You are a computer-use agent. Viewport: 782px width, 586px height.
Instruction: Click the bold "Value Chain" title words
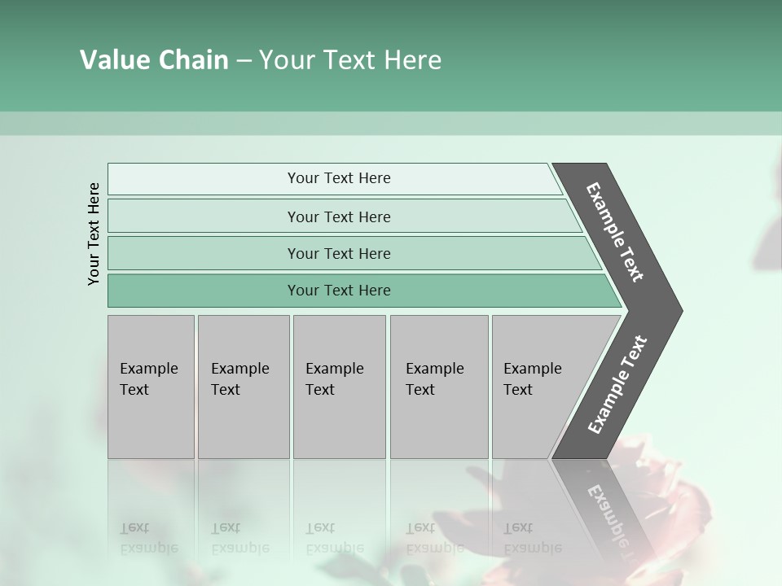[x=154, y=60]
